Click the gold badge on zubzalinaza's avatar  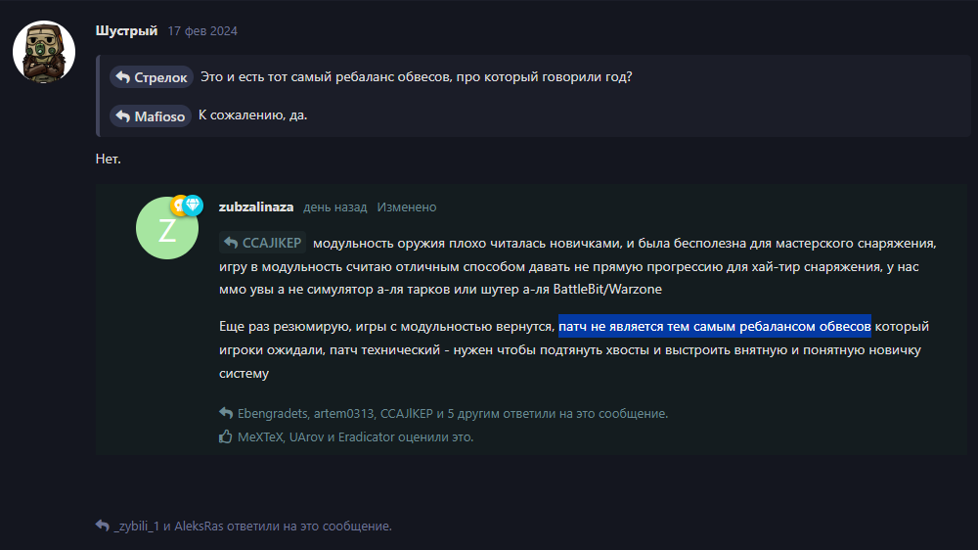point(179,206)
